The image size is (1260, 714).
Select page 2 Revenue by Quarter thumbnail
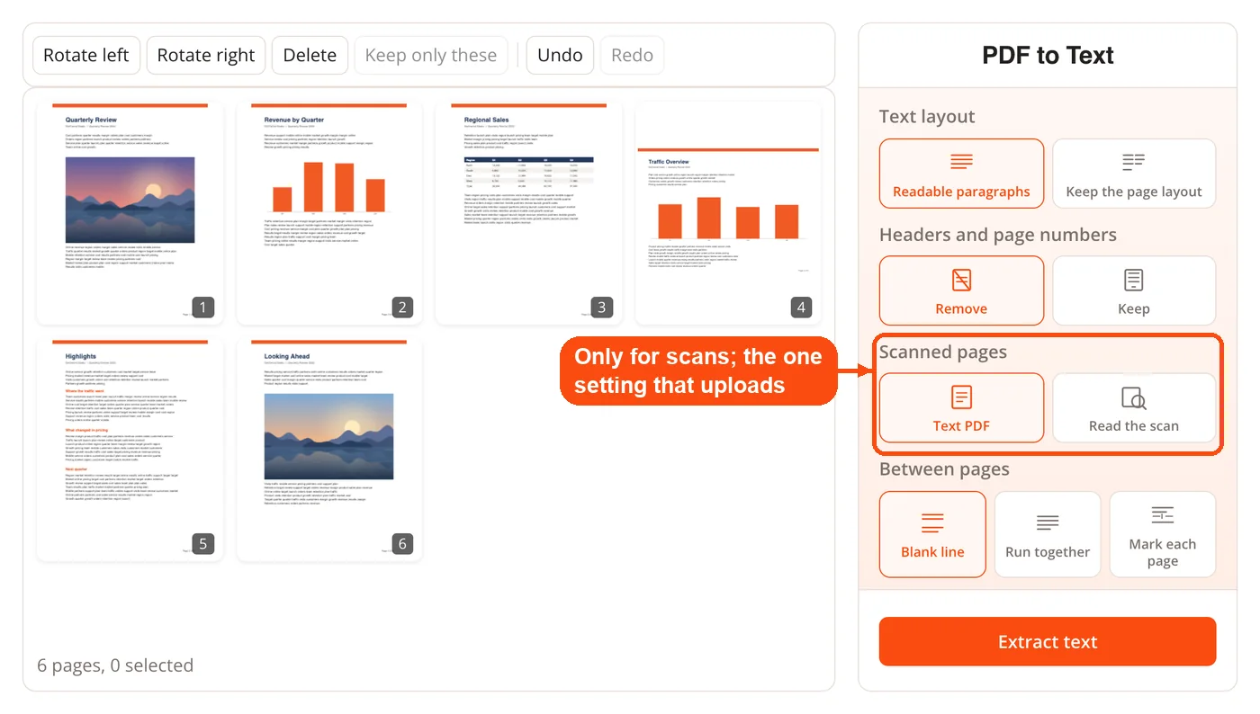click(x=329, y=213)
